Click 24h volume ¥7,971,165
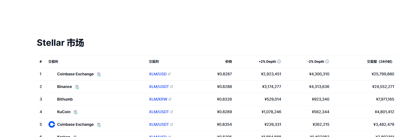This screenshot has height=137, width=397. pyautogui.click(x=385, y=99)
